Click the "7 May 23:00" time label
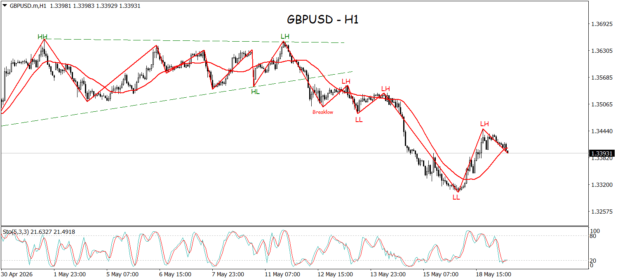Screen dimensions: 618x280 (228, 274)
